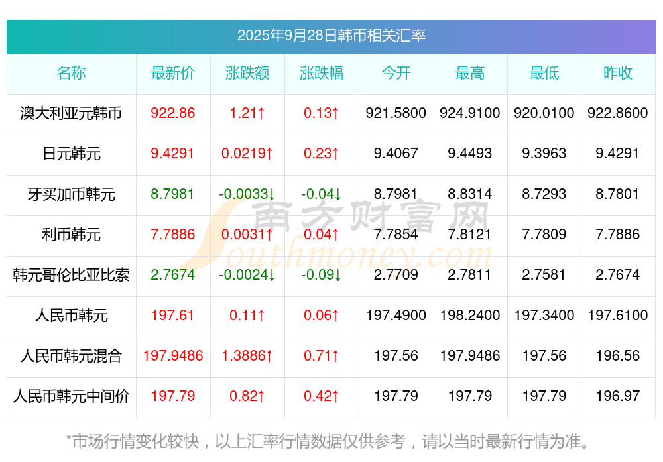Click high value 924.9100
663x462 pixels.
(470, 113)
